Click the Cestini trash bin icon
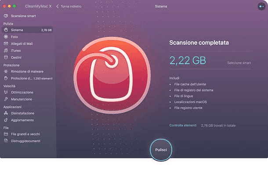Viewport: 268px width, 169px height. [6, 58]
